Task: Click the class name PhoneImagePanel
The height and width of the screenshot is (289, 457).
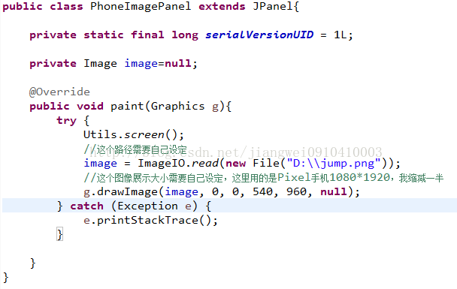Action: 141,6
